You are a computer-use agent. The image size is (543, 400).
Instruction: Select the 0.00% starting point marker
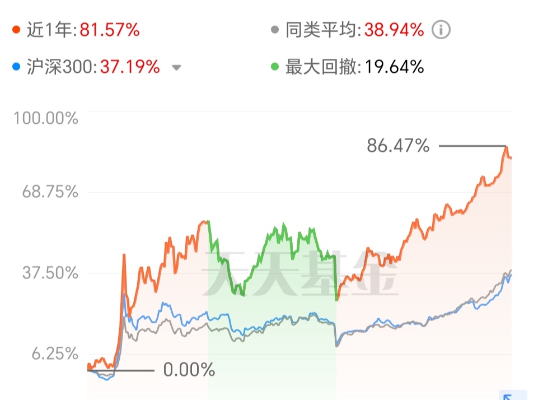189,370
